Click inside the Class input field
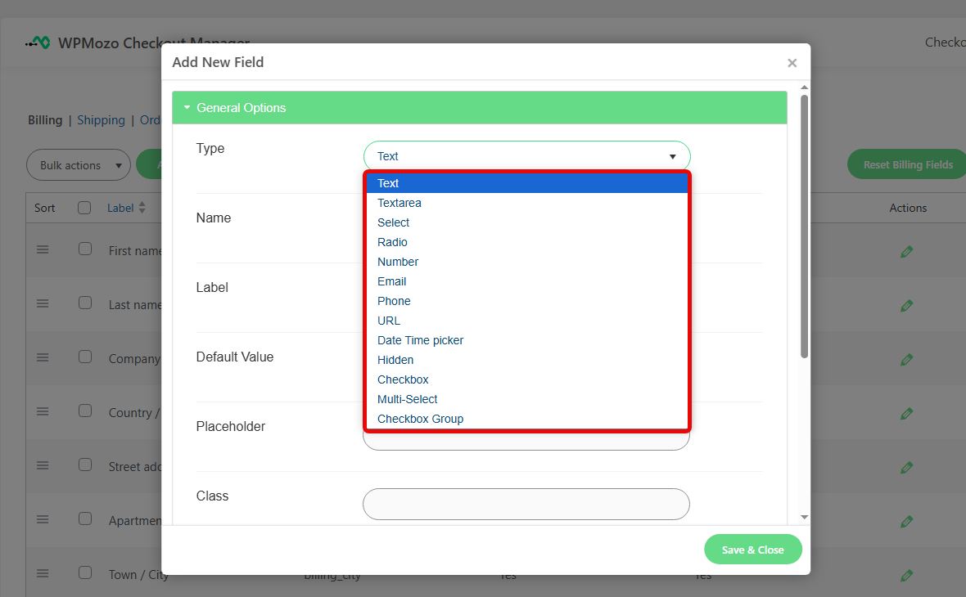 [x=526, y=504]
